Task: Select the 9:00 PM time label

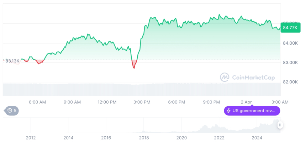Action: [x=211, y=102]
